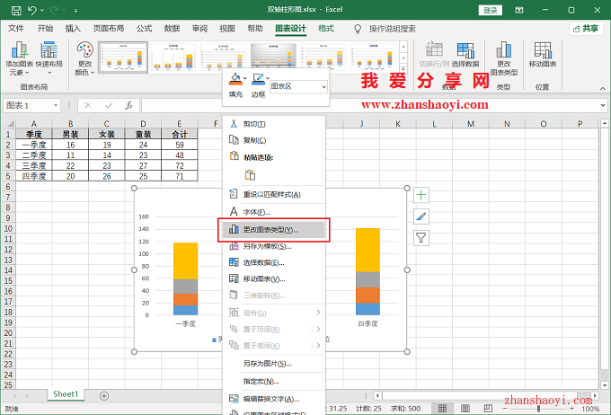Image resolution: width=611 pixels, height=415 pixels.
Task: Open the File tab
Action: tap(16, 29)
